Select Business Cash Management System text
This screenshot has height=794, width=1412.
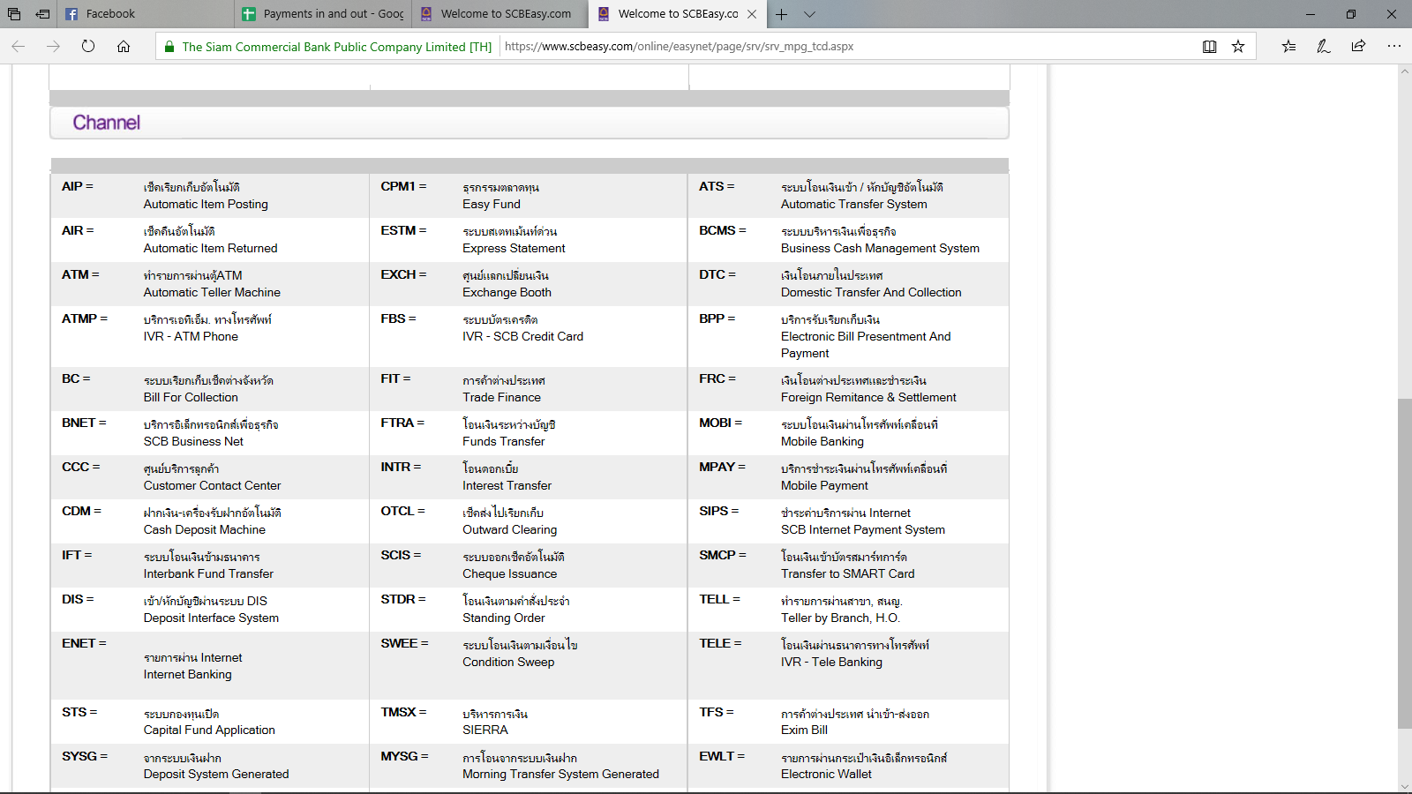point(880,248)
